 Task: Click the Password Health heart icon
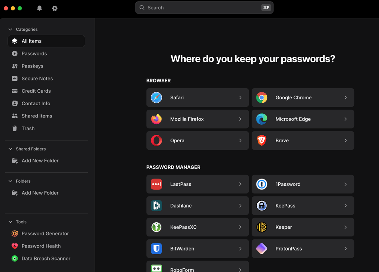(x=15, y=246)
